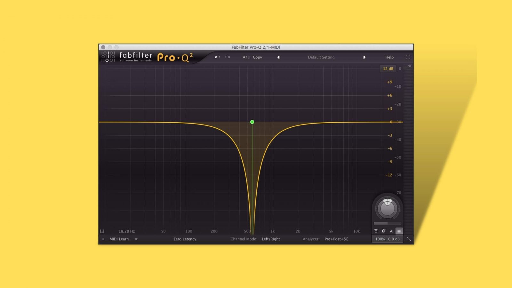512x288 pixels.
Task: Toggle the output options panel button
Action: [399, 231]
